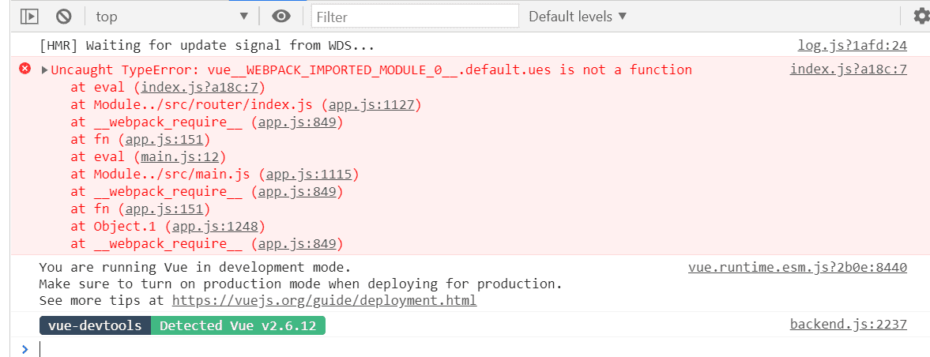Click the console prompt input line
930x357 pixels.
[x=474, y=348]
